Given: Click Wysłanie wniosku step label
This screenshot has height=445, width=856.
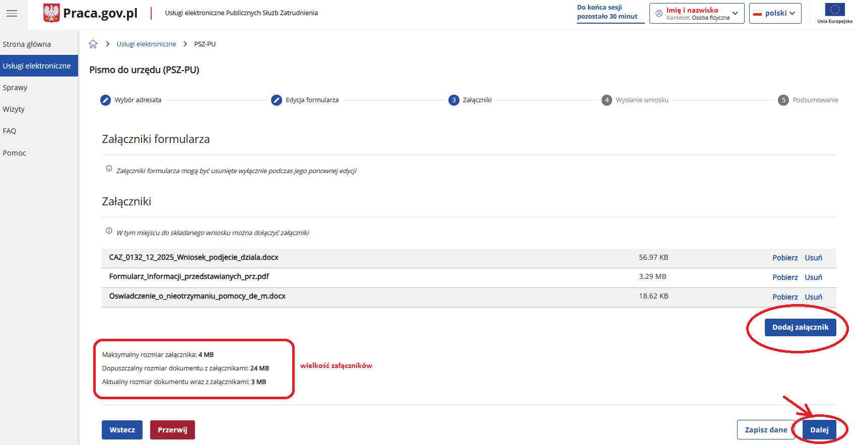Looking at the screenshot, I should [642, 100].
